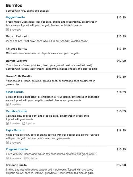Open the Asada Burrito link
133x177 pixels.
coord(15,92)
